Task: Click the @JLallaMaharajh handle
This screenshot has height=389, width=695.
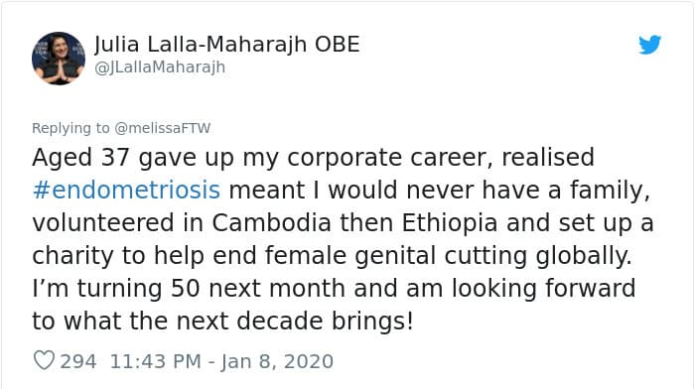Action: pos(160,67)
